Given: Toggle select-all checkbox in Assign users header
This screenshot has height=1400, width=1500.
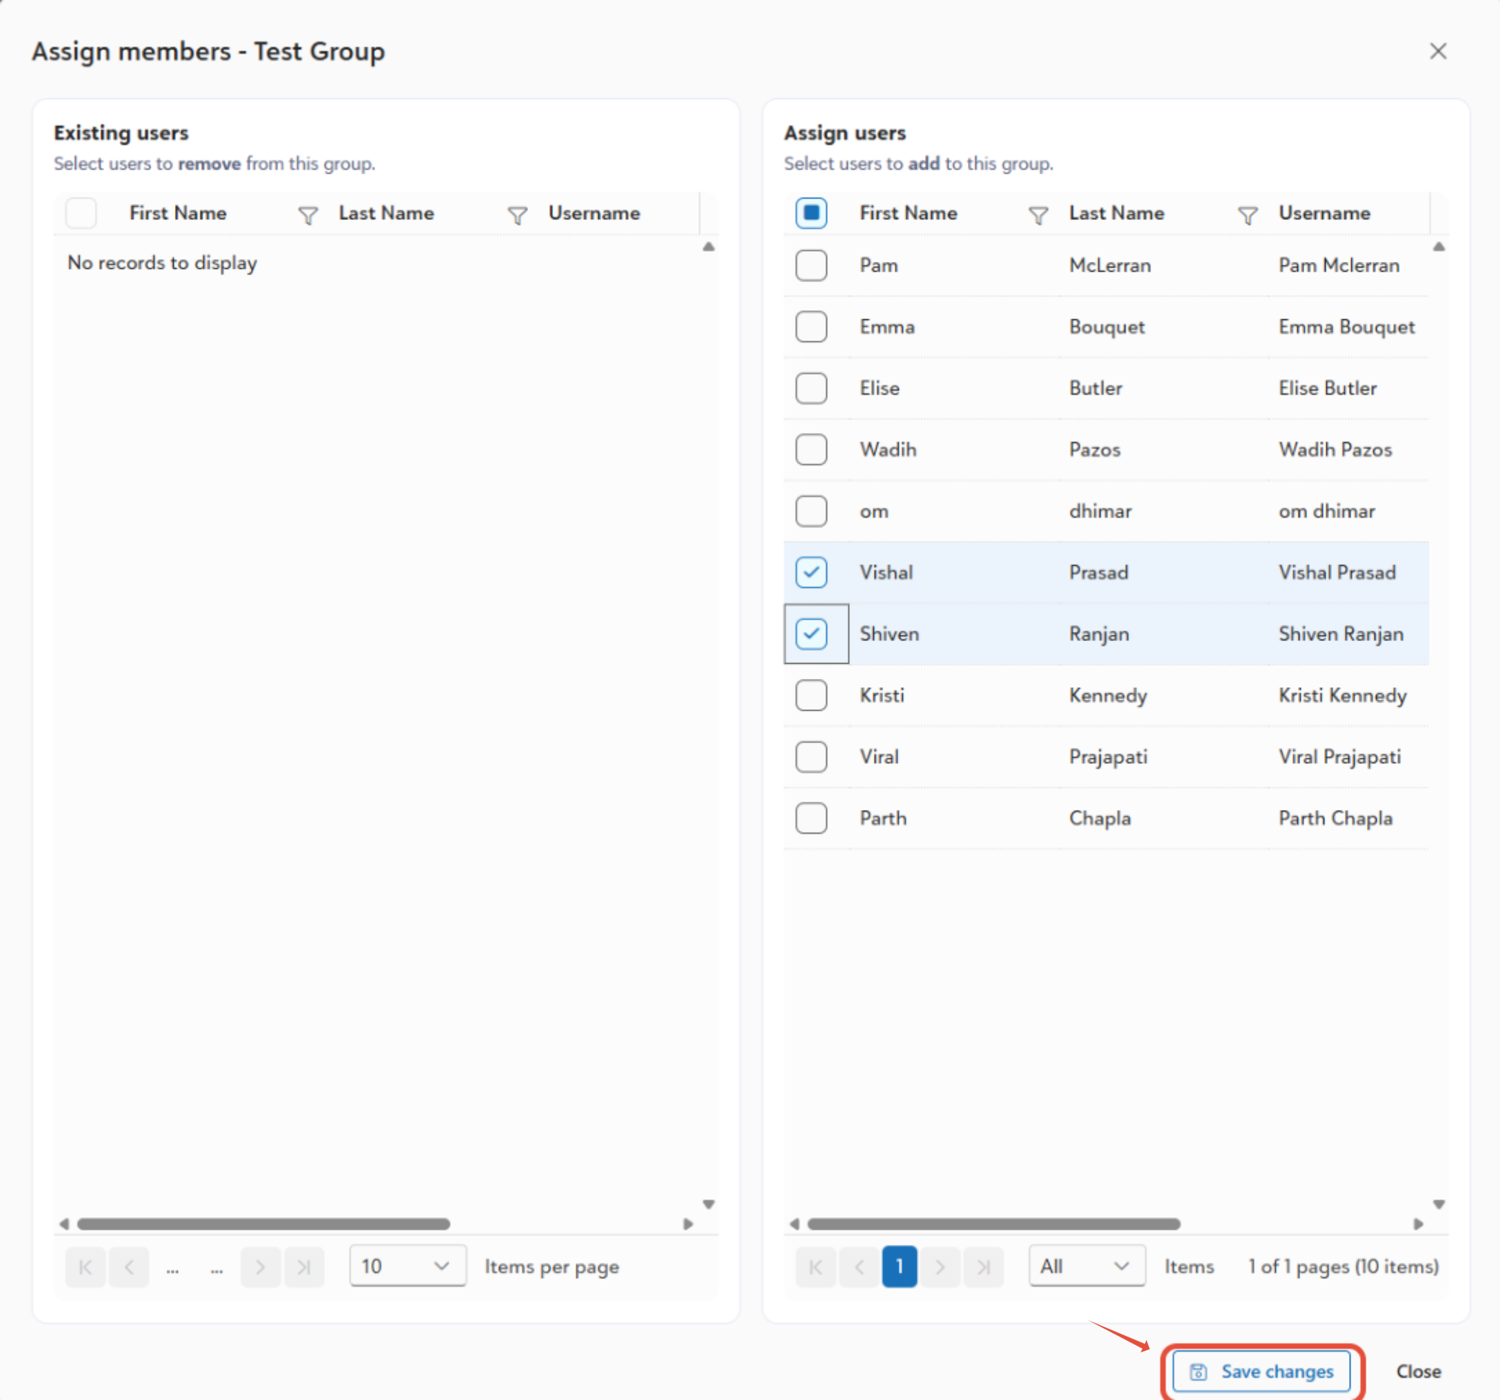Looking at the screenshot, I should pyautogui.click(x=811, y=213).
